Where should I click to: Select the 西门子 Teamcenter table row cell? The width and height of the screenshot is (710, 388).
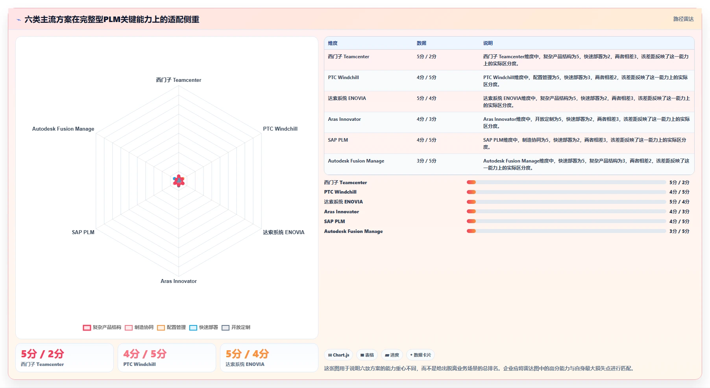[349, 57]
